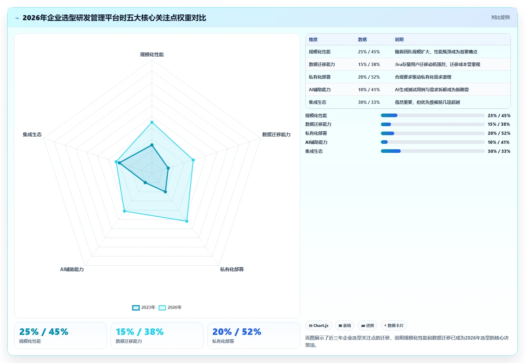The image size is (525, 363).
Task: Select the 私有化部署 table row name
Action: [x=320, y=77]
